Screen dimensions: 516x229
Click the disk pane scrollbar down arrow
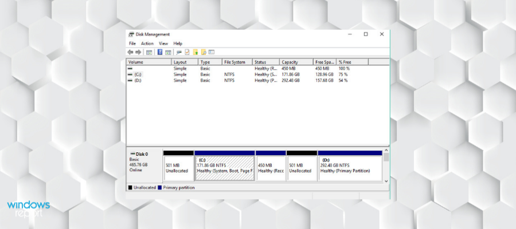(386, 181)
